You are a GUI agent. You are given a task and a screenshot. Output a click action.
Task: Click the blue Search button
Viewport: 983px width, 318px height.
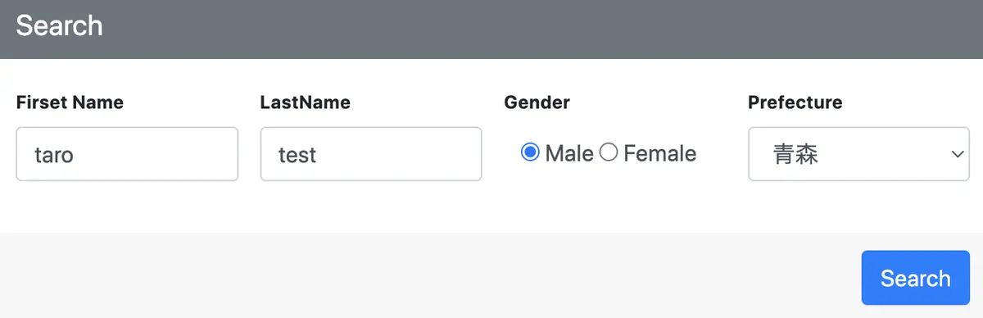click(915, 278)
